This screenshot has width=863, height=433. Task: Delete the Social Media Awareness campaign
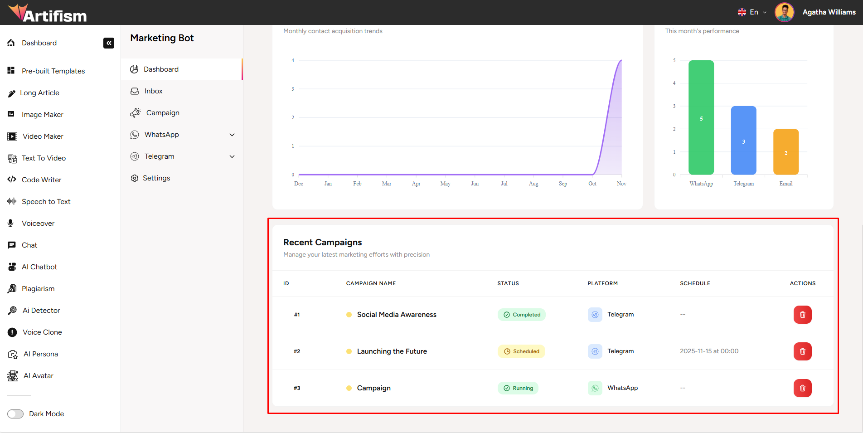pos(802,315)
